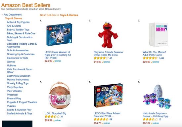Screen dimensions: 182x127
Task: Select the Toys & Games category heading
Action: pos(14,18)
